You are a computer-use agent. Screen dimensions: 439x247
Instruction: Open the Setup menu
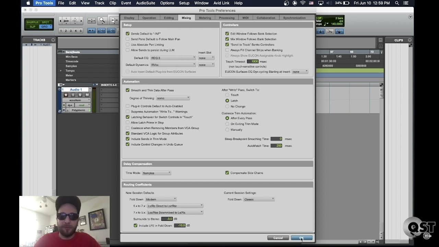click(184, 3)
